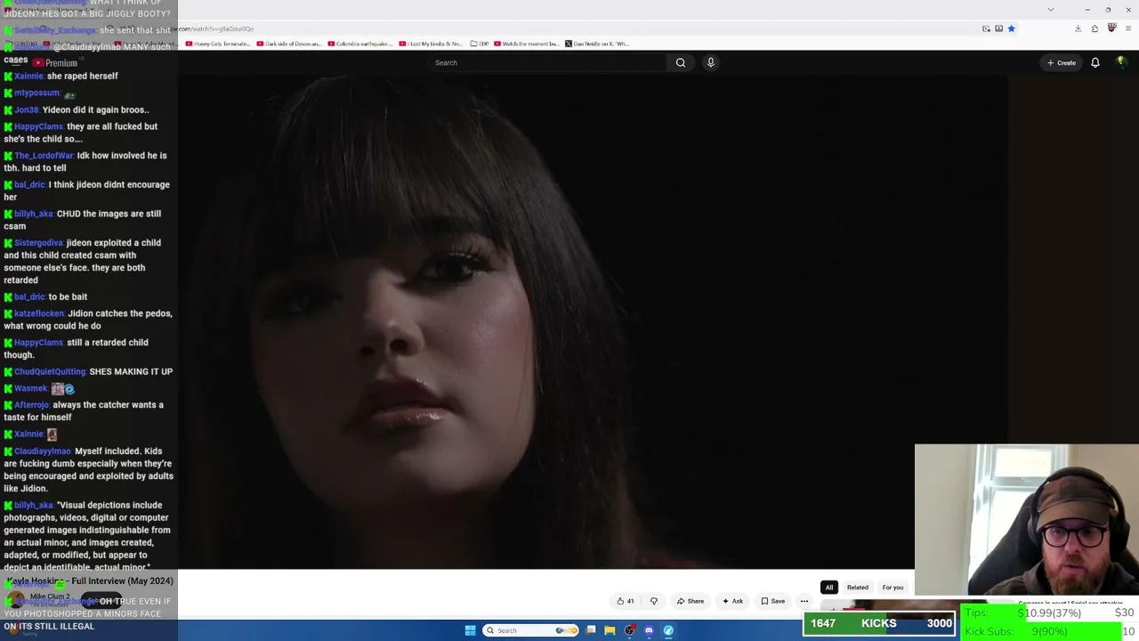Click chat username 'katzeflocken'
This screenshot has width=1139, height=641.
39,313
